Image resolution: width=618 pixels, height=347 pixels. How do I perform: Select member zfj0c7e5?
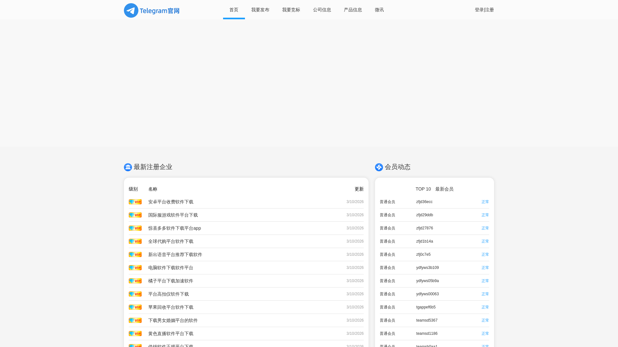click(423, 254)
